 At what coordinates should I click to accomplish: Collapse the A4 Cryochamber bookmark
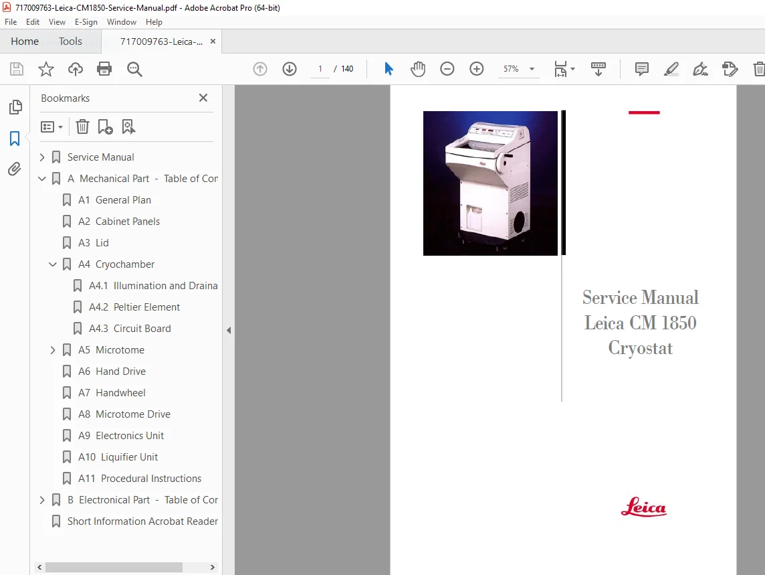tap(53, 264)
